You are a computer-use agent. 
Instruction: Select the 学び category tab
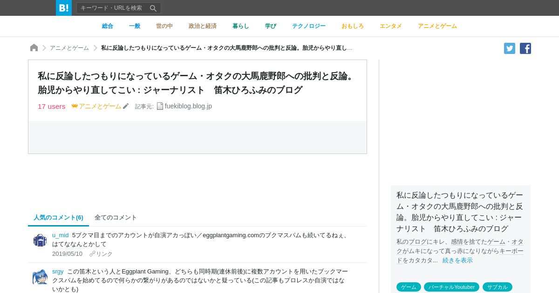coord(271,26)
